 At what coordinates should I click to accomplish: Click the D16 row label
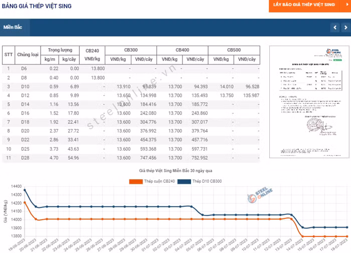[x=25, y=113]
